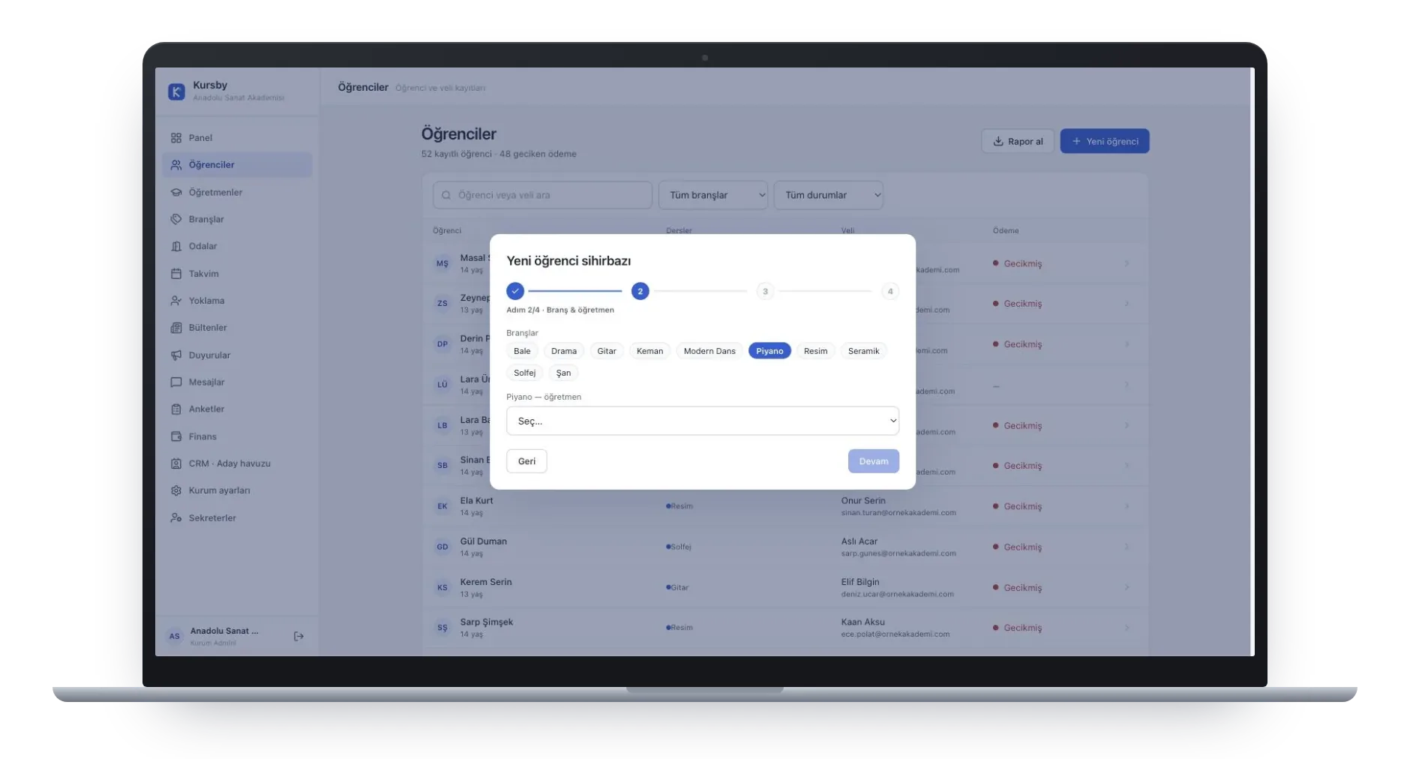Viewport: 1410px width, 759px height.
Task: Enable the Modern Dans branch chip
Action: [709, 351]
